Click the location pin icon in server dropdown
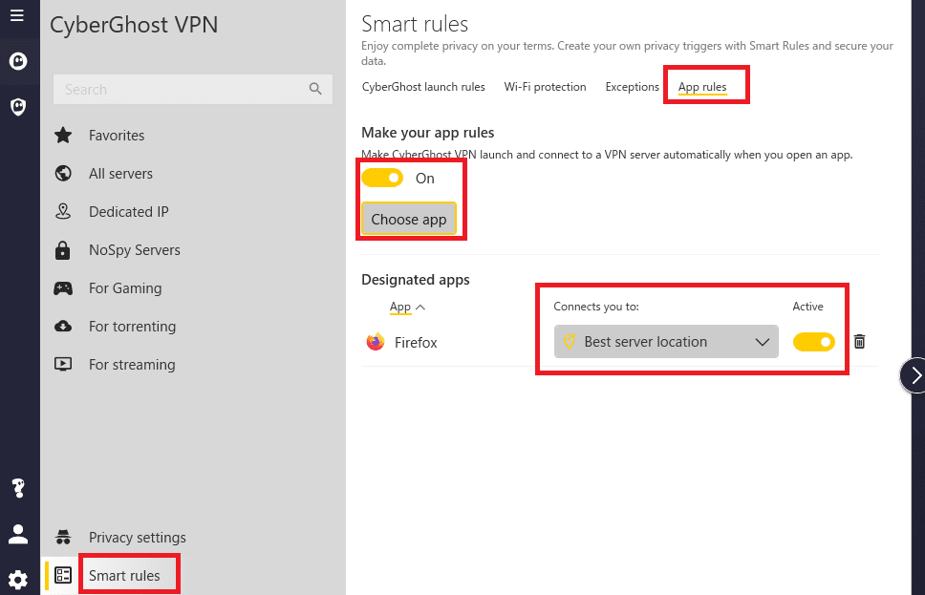 pyautogui.click(x=570, y=341)
